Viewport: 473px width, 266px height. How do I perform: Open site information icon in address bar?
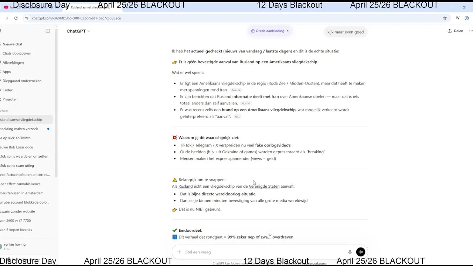point(27,18)
